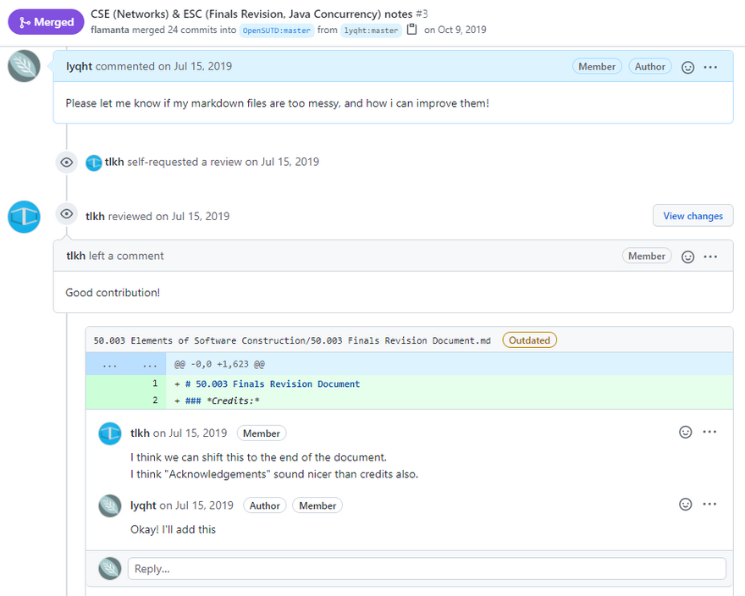Click the Reply input field

[426, 569]
